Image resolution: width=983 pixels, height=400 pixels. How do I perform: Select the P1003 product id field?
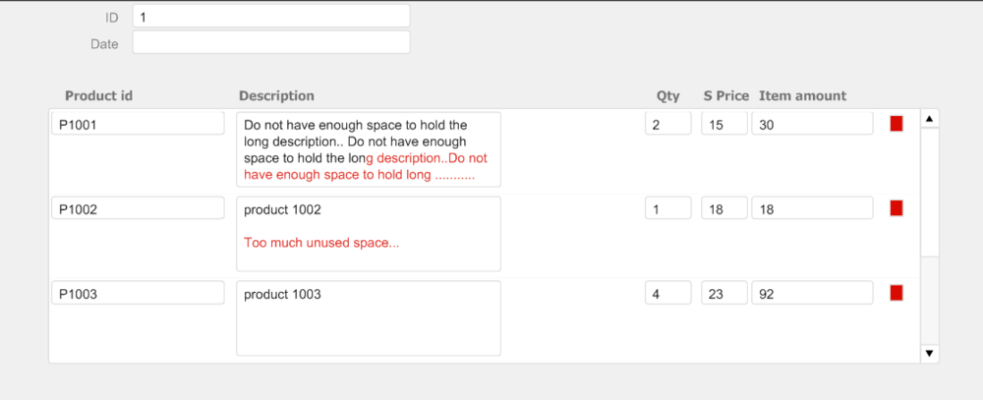click(x=138, y=293)
